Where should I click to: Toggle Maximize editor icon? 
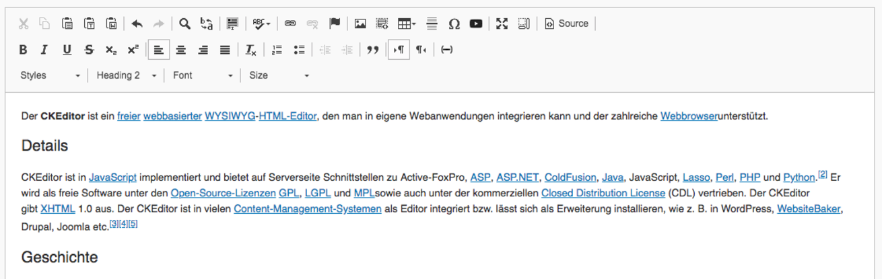pos(502,24)
